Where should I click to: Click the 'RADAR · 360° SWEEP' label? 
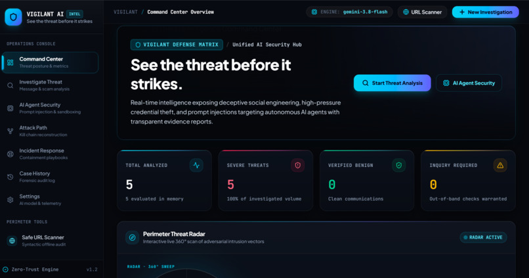151,267
